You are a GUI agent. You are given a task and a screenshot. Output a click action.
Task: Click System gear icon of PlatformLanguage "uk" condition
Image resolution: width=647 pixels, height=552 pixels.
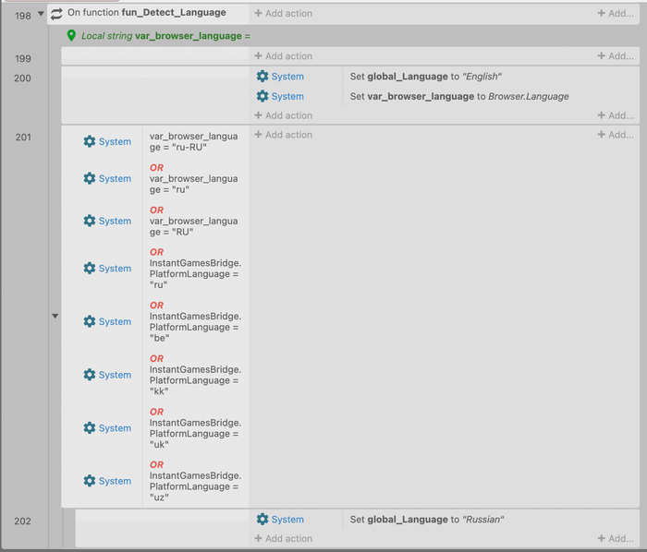pos(90,428)
